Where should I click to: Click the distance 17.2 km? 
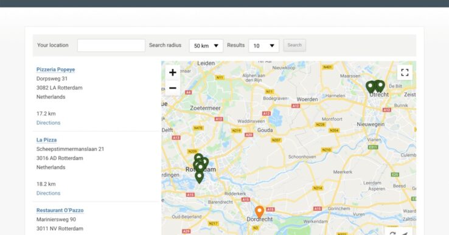tap(46, 113)
